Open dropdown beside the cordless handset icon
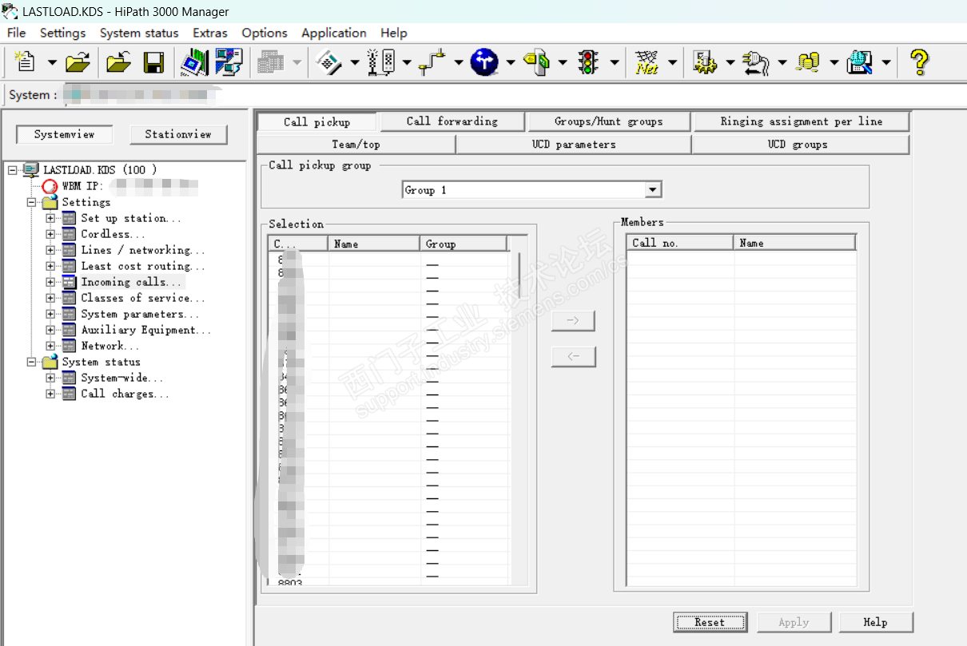This screenshot has width=967, height=646. (407, 62)
